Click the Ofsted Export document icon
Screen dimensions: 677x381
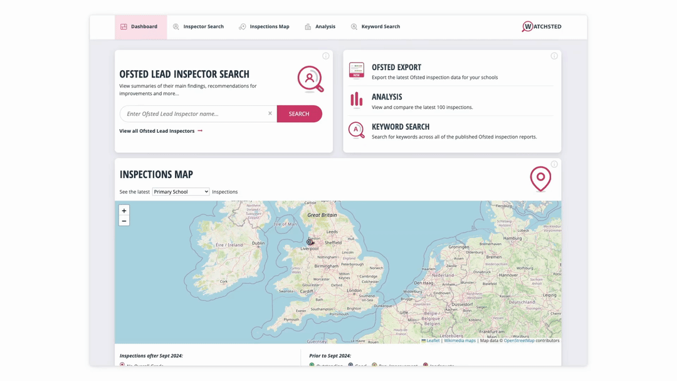357,70
